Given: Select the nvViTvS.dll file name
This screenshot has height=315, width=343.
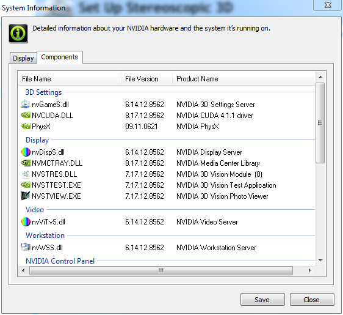Looking at the screenshot, I should click(x=48, y=221).
